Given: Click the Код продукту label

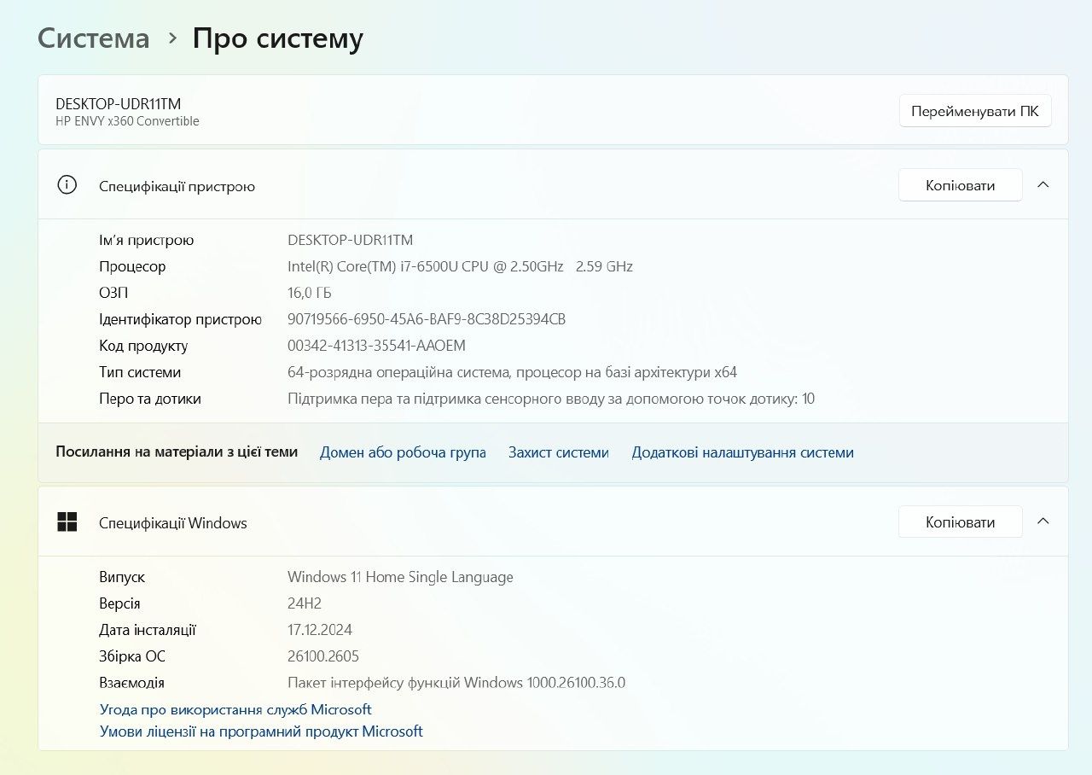Looking at the screenshot, I should (x=143, y=346).
